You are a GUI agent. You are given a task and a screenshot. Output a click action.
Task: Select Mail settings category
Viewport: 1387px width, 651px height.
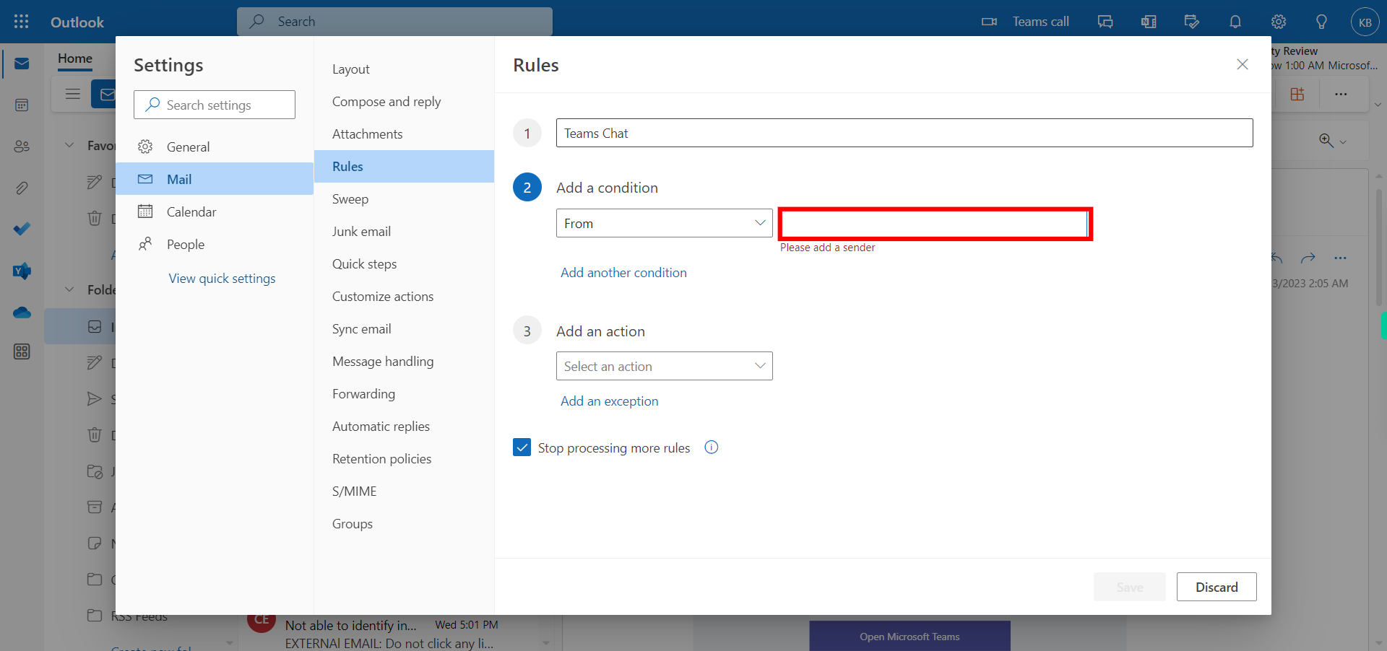(x=215, y=179)
